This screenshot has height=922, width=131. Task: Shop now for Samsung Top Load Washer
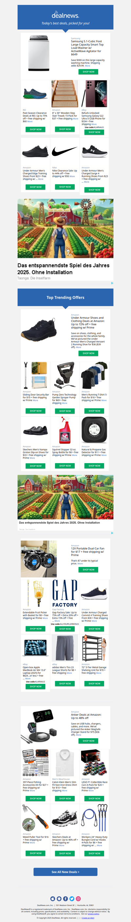click(x=88, y=72)
